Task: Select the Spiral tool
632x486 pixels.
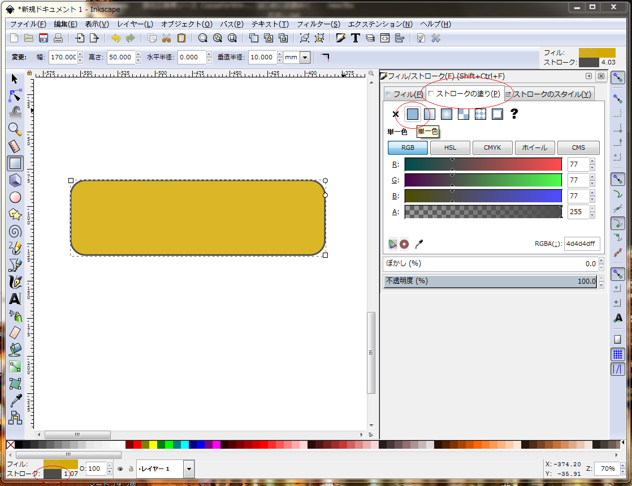Action: pyautogui.click(x=15, y=231)
